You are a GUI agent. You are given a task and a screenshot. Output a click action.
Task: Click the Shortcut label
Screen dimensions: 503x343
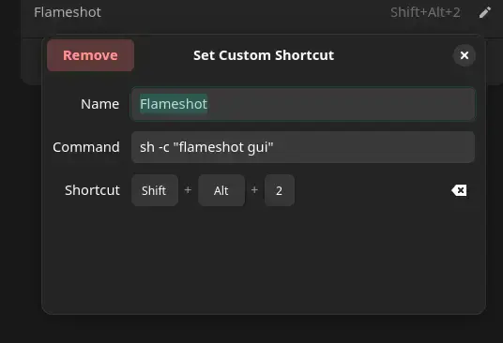pyautogui.click(x=92, y=190)
